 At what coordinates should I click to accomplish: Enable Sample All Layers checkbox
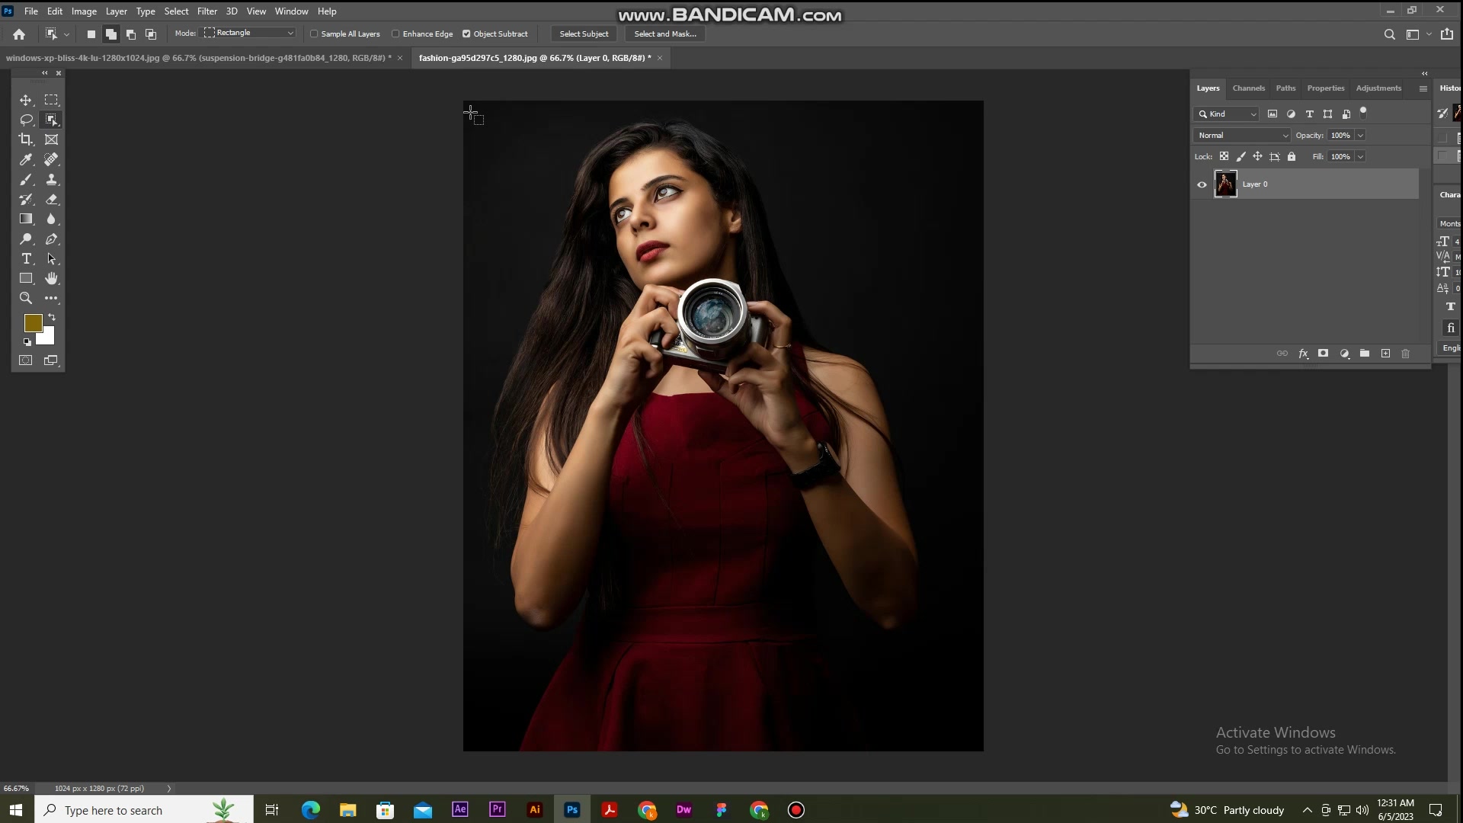pos(314,34)
